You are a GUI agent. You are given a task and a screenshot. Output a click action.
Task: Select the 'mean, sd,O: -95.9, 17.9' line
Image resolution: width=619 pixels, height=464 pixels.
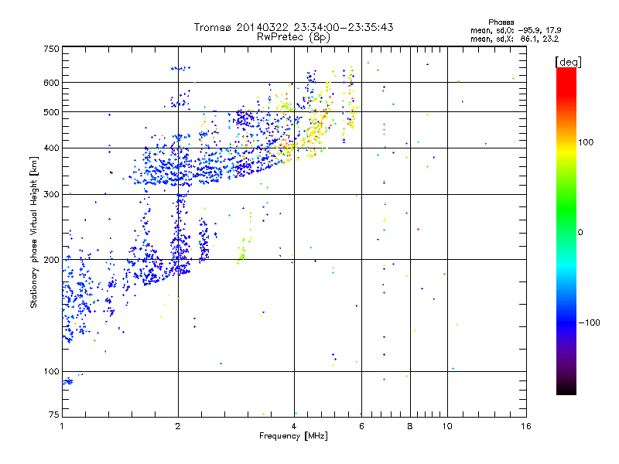[x=515, y=30]
